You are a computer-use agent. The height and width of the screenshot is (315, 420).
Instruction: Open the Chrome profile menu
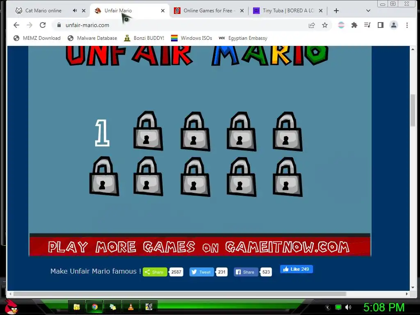click(x=393, y=25)
